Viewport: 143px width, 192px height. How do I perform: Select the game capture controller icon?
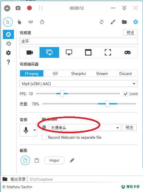click(127, 53)
